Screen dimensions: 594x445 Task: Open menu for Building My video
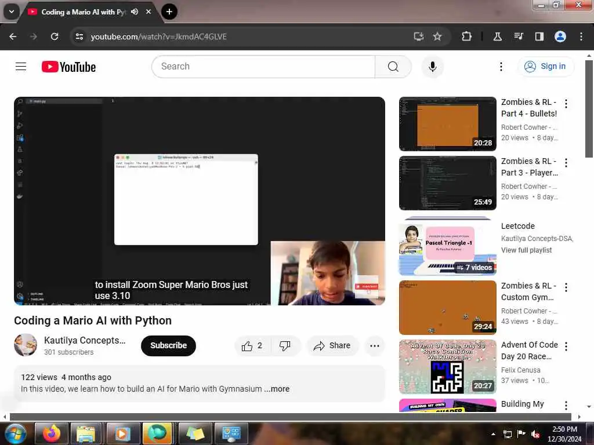click(x=566, y=405)
